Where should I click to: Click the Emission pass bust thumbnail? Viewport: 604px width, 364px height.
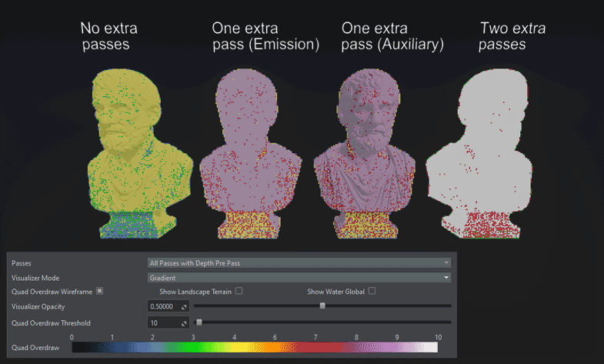point(250,154)
